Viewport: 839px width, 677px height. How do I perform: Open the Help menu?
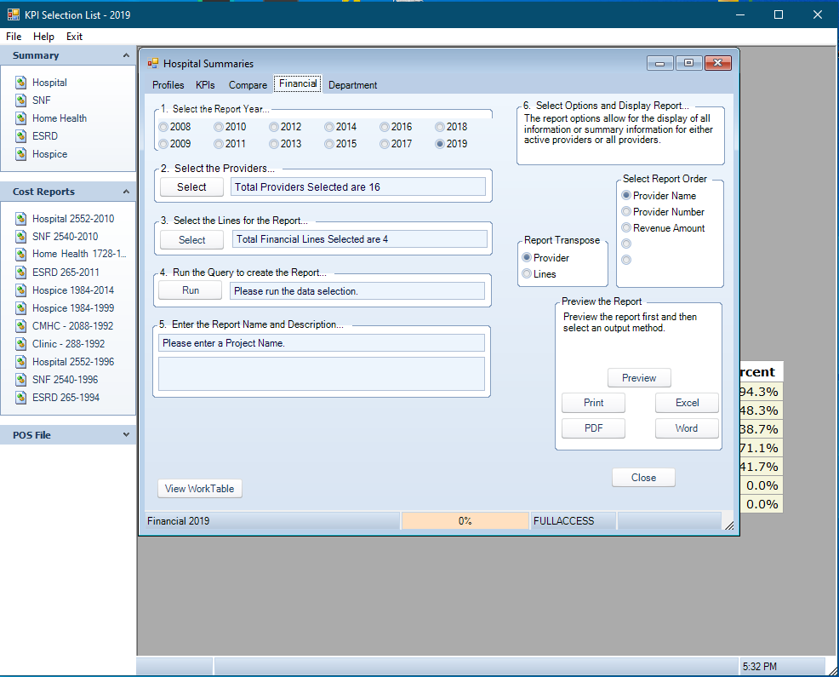click(43, 37)
